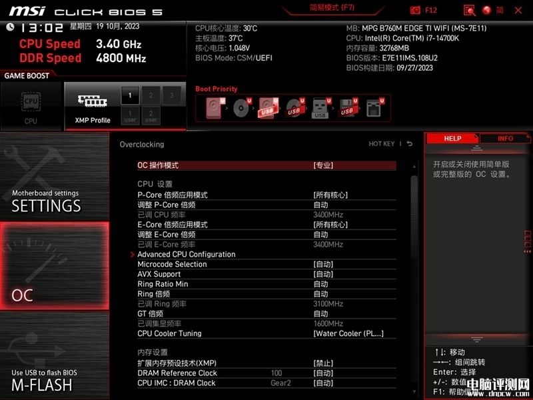Select the USB key boot device icon
The height and width of the screenshot is (400, 533).
pyautogui.click(x=321, y=108)
